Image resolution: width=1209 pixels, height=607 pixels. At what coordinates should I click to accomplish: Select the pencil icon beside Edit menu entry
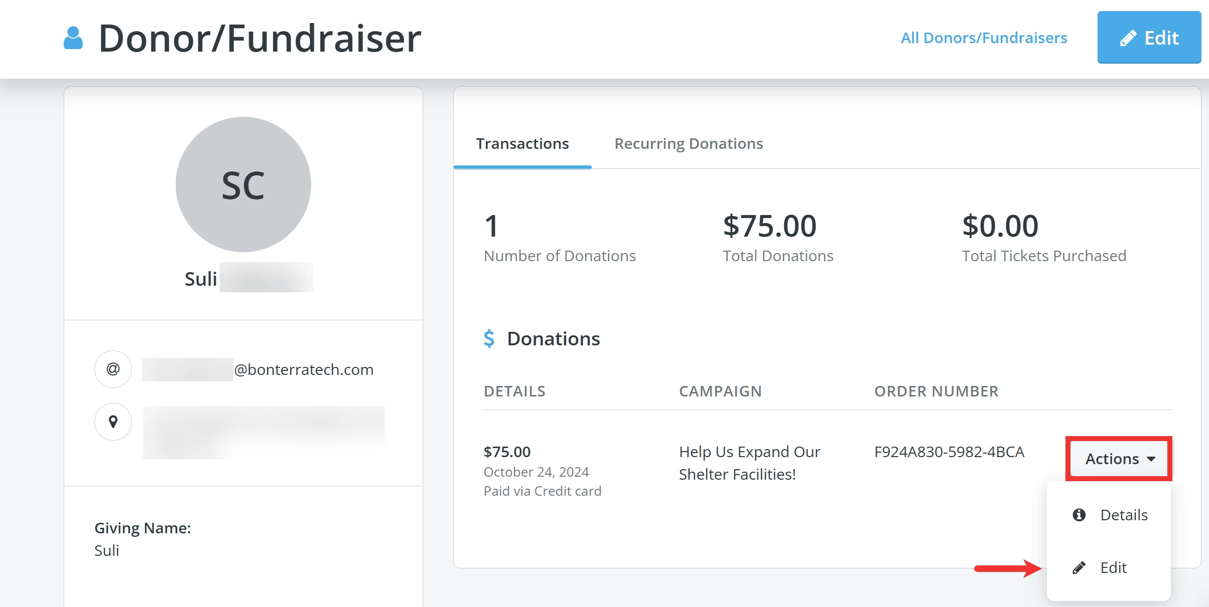[1078, 567]
